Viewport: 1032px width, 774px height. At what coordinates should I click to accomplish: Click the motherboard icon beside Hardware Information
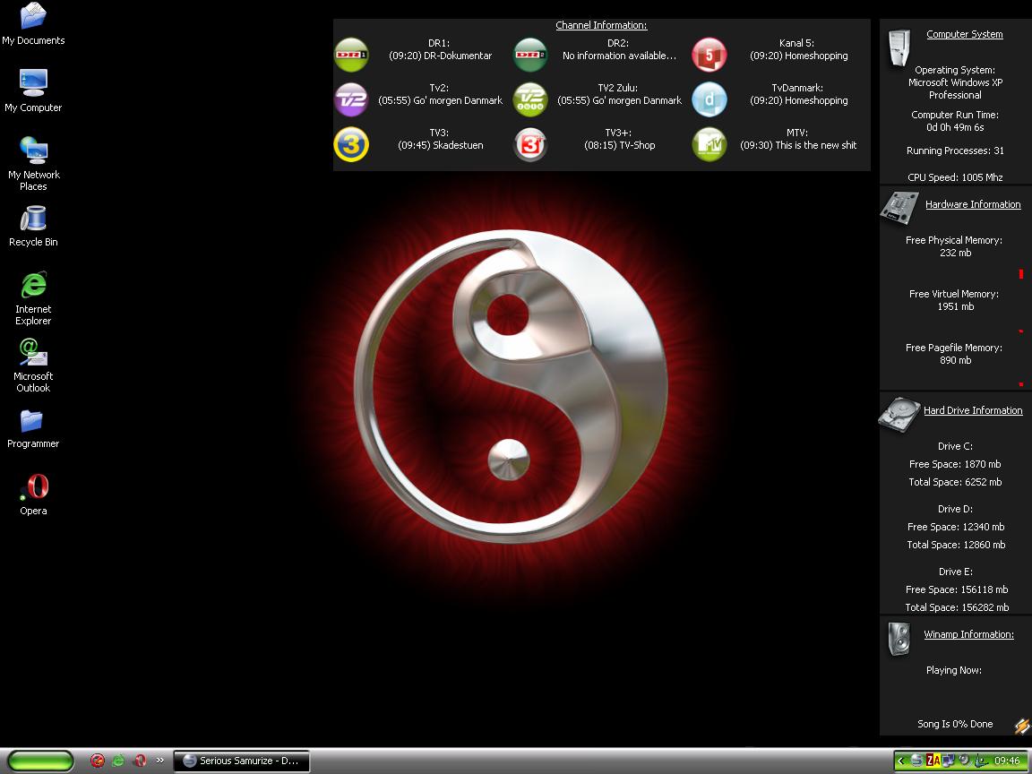[x=899, y=207]
